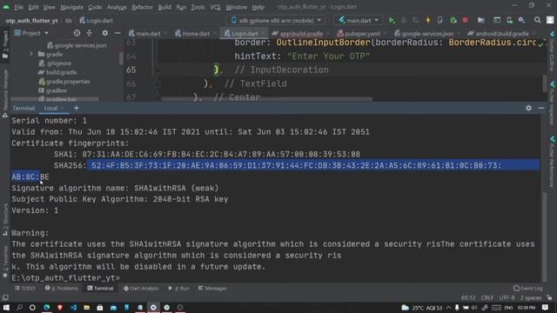Screen dimensions: 557x313
Task: Hide the Project panel with minus icon
Action: [x=117, y=33]
